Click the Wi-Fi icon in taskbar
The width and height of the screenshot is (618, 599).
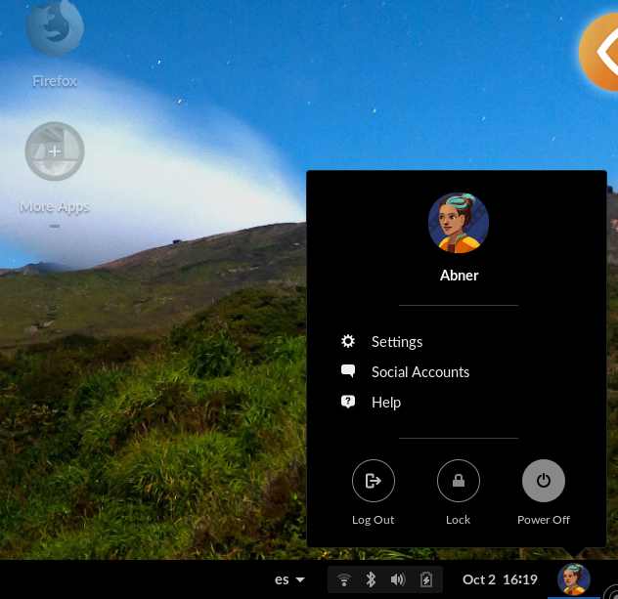pos(344,579)
